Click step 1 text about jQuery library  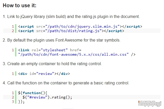point(71,16)
